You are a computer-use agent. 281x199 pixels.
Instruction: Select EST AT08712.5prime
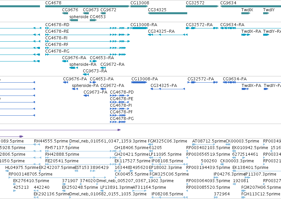[x=209, y=141]
